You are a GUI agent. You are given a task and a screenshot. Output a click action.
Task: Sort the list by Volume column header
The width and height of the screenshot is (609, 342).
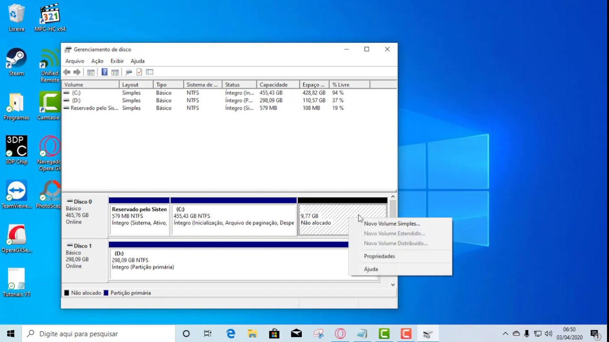(x=90, y=85)
